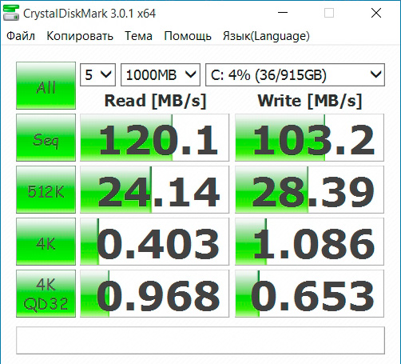This screenshot has width=401, height=364.
Task: Open the Копировать menu
Action: [80, 36]
